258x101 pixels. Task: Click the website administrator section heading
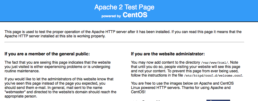tap(168, 54)
